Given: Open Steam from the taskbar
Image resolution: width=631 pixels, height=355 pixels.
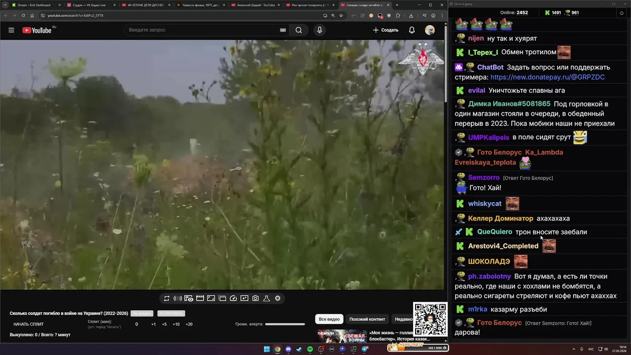Looking at the screenshot, I should (299, 349).
